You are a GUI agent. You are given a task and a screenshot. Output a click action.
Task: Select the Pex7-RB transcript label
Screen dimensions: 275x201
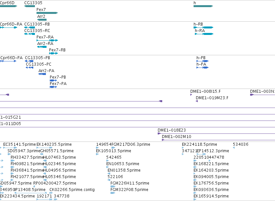[x=57, y=50]
